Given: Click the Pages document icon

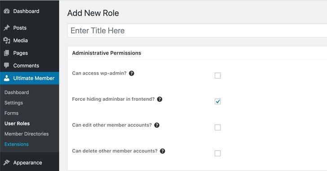Looking at the screenshot, I should click(x=7, y=53).
